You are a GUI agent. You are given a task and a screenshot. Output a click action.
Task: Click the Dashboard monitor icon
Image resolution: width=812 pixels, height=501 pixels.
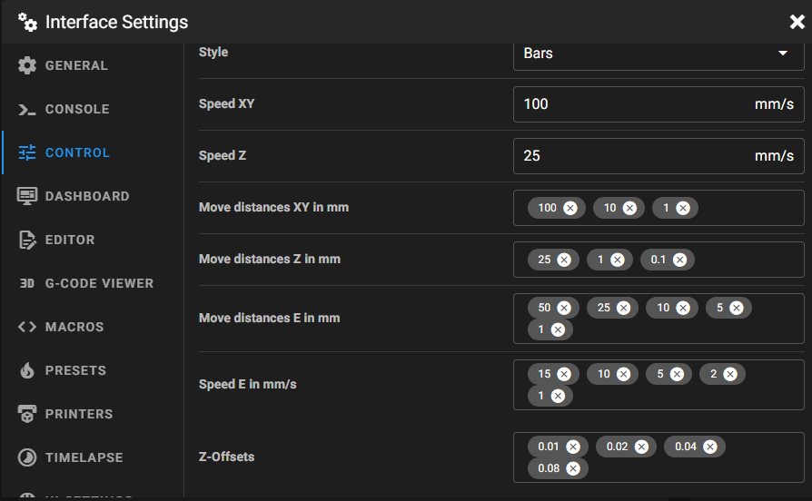click(27, 196)
